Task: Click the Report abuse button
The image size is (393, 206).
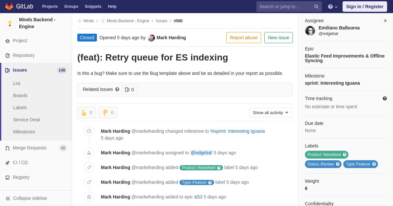Action: click(244, 38)
